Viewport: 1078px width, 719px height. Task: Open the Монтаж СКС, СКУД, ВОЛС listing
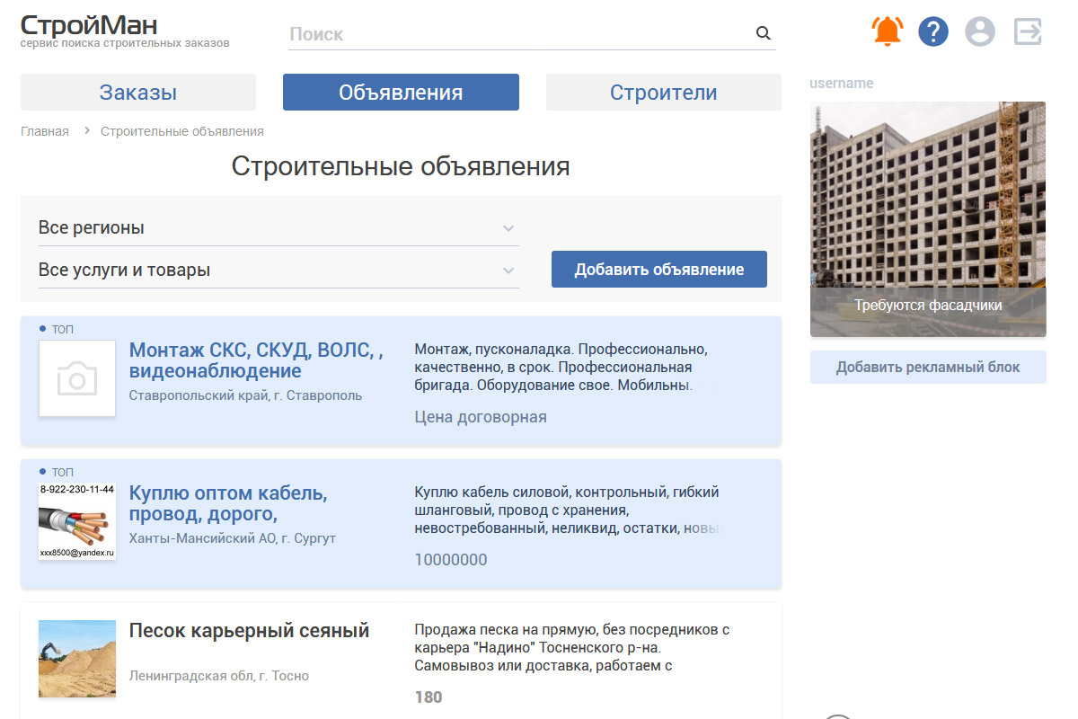[255, 360]
